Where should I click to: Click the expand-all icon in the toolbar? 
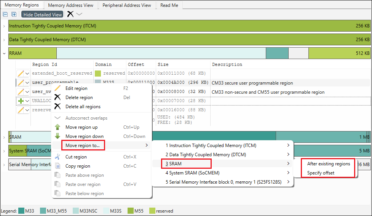click(14, 14)
